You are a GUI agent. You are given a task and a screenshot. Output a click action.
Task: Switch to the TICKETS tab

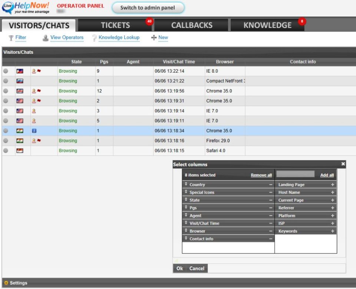coord(115,25)
